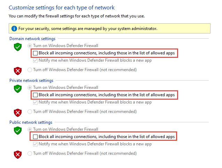Toggle Notify me checkbox under Domain network
Viewport: 222px width, 168px height.
pyautogui.click(x=35, y=60)
